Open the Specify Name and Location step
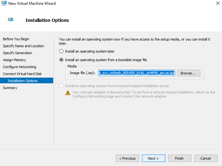The image size is (222, 166). [x=24, y=46]
